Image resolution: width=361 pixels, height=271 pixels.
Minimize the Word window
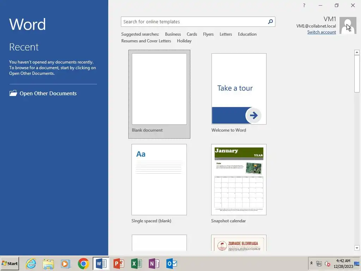[320, 5]
